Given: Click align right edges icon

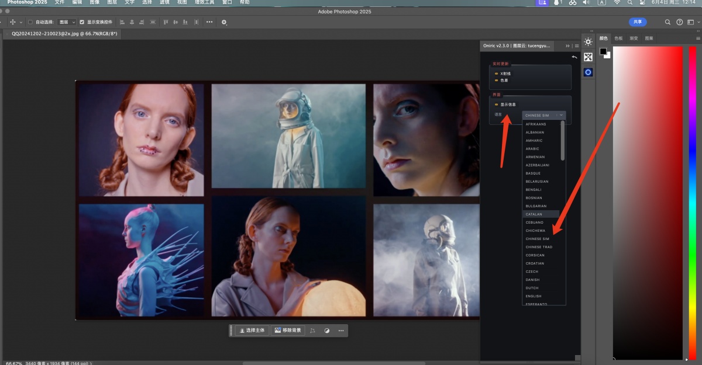Looking at the screenshot, I should [142, 22].
